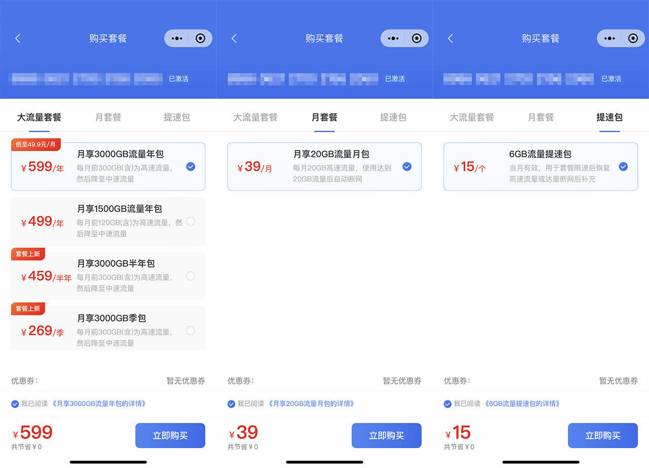Tap back arrow in middle panel header
The width and height of the screenshot is (649, 468).
234,38
